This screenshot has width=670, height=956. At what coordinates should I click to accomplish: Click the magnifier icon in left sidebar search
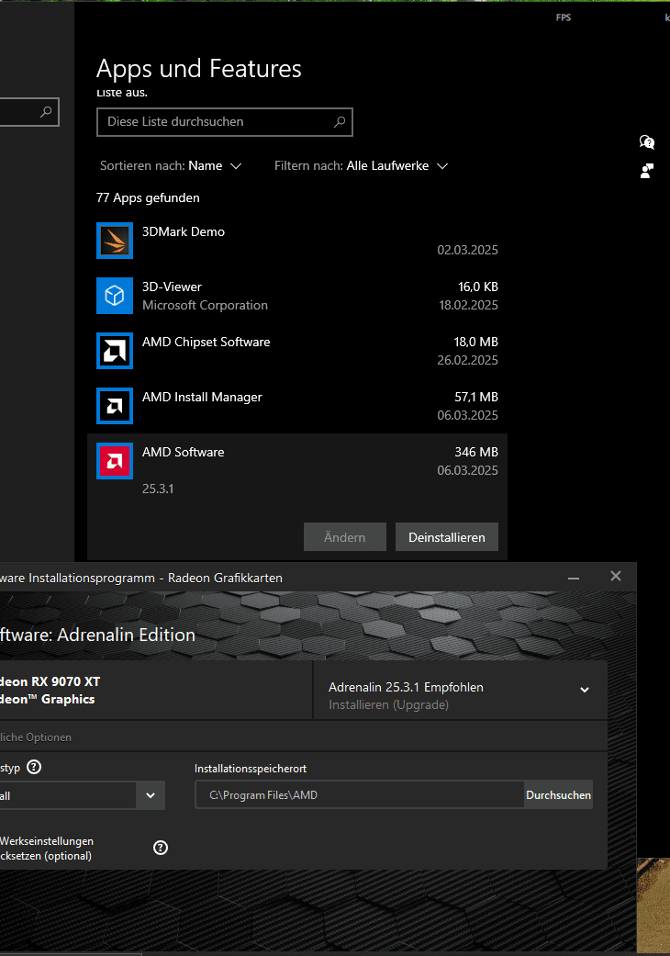(x=46, y=112)
